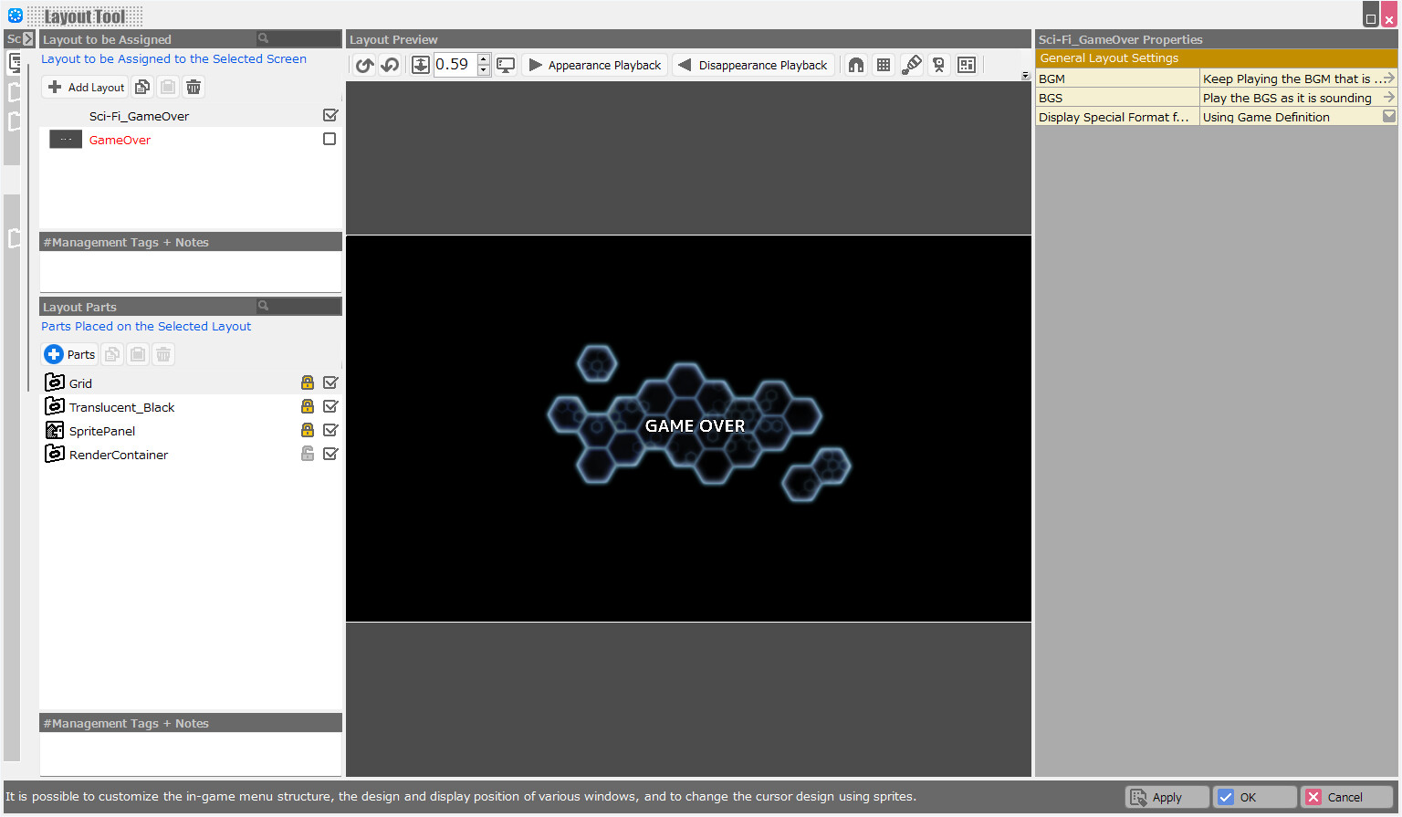The width and height of the screenshot is (1402, 817).
Task: Select the fit-preview-to-window icon
Action: click(420, 65)
